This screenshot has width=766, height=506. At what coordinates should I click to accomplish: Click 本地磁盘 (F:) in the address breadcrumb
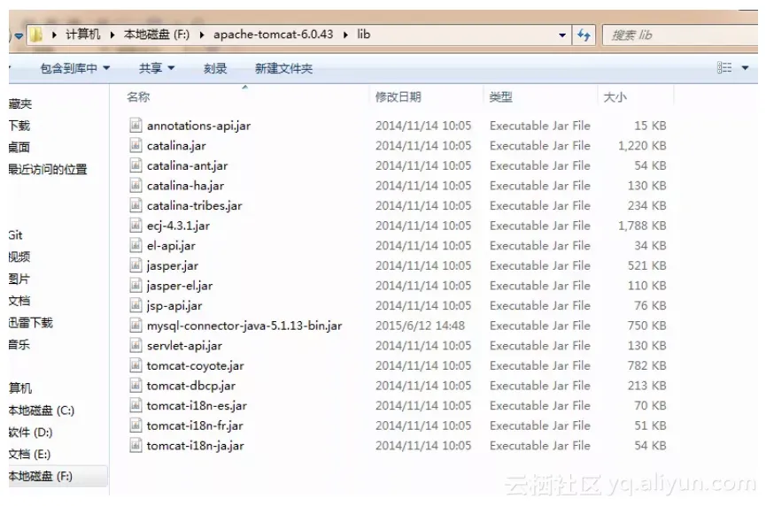[x=157, y=34]
